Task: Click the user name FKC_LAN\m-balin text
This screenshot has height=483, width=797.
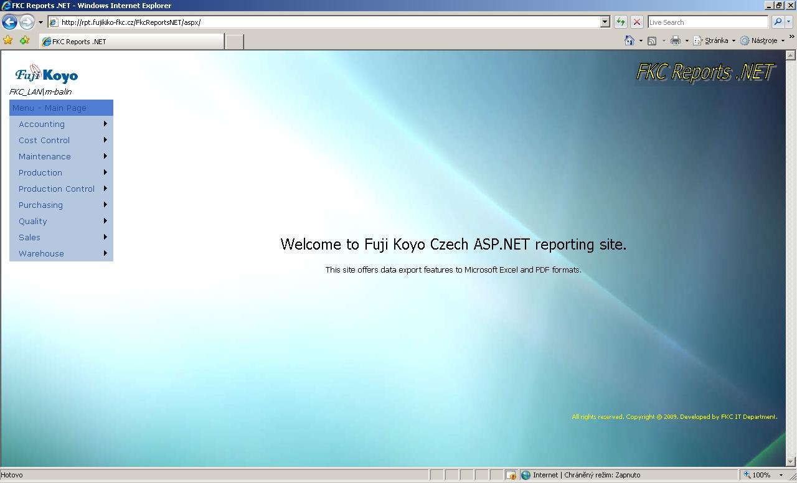Action: click(x=40, y=91)
